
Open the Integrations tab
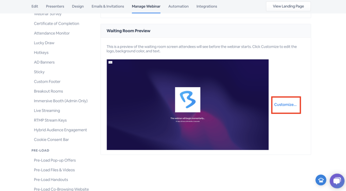207,7
